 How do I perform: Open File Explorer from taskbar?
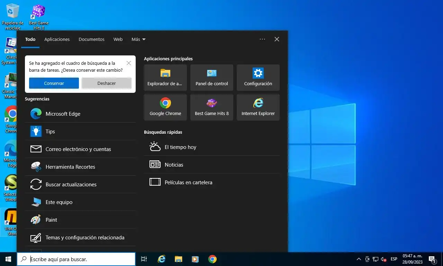coord(179,259)
